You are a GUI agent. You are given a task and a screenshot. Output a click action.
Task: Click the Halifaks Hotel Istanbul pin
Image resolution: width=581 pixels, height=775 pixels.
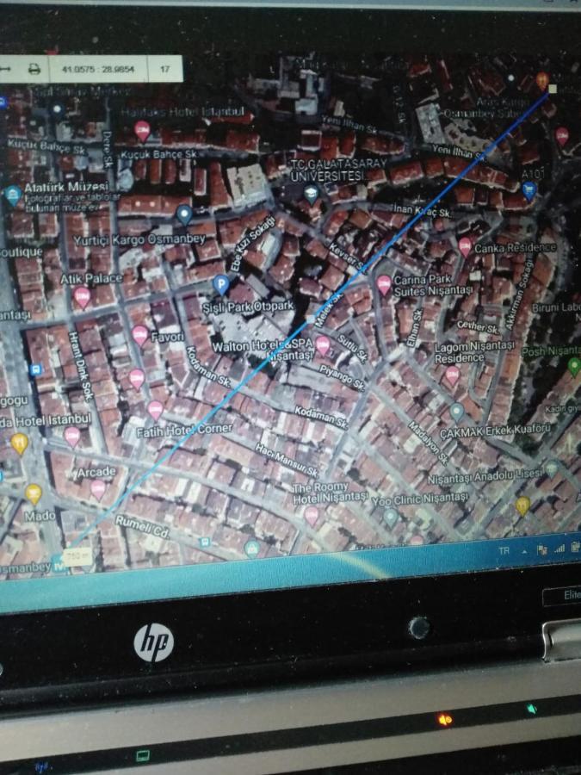click(x=142, y=131)
